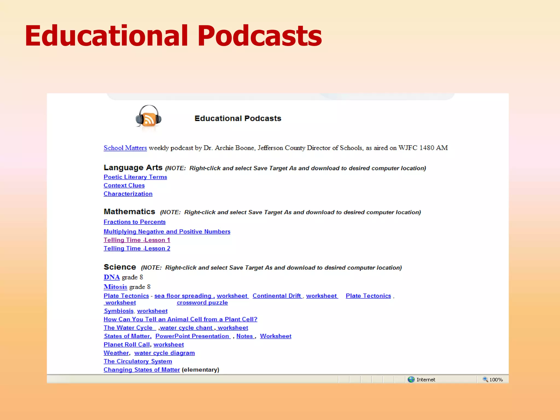Open Multiplying Negative and Positive Numbers
Image resolution: width=560 pixels, height=420 pixels.
click(167, 232)
